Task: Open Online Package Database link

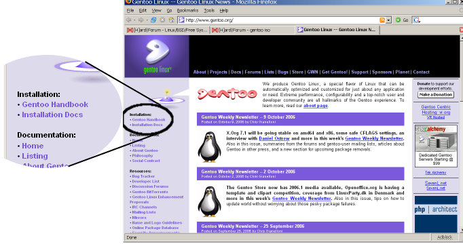Action: pos(155,228)
